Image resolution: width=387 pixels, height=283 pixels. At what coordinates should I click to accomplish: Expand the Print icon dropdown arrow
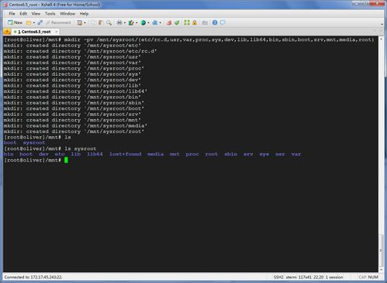[125, 23]
